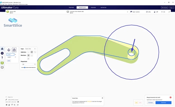
Task: Open the Help menu
Action: point(26,4)
